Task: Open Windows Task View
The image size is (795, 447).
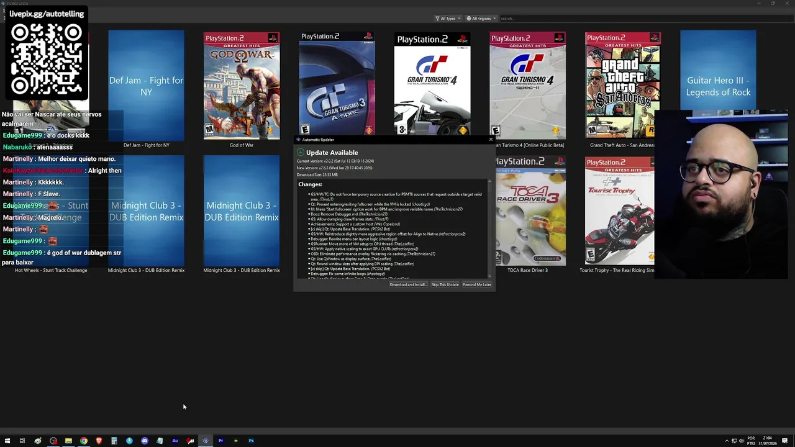Action: pyautogui.click(x=22, y=441)
